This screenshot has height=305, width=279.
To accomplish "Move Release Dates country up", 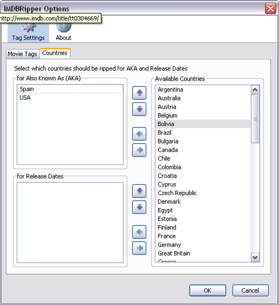I will (x=139, y=191).
